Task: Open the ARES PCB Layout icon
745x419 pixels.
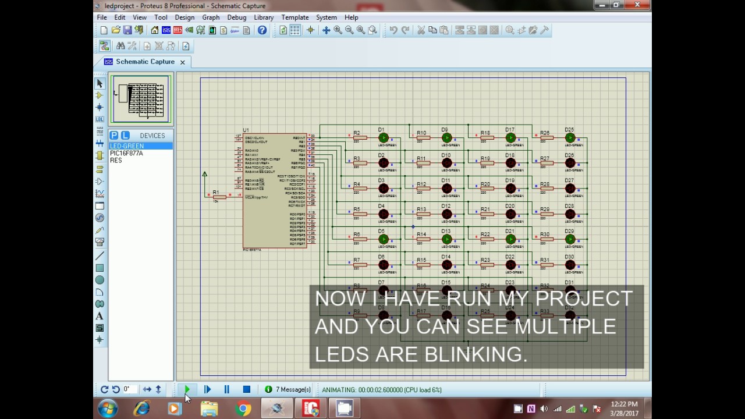Action: [x=178, y=30]
